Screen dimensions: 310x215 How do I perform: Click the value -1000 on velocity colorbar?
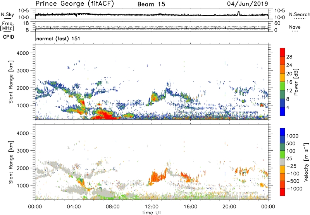294,189
